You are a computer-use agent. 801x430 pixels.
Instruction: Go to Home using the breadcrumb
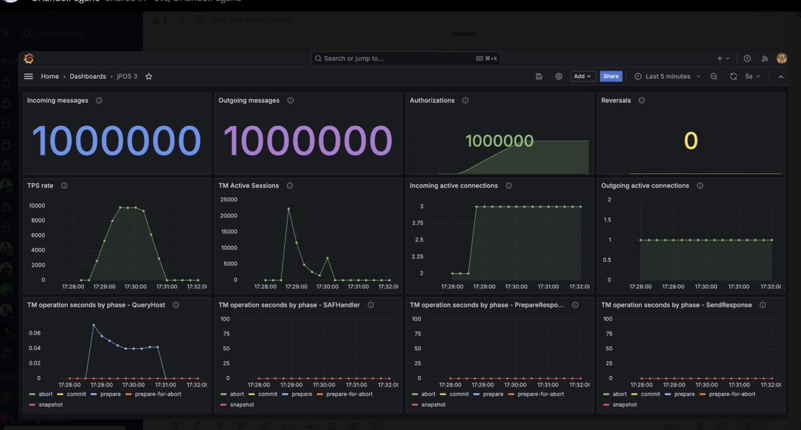tap(49, 76)
